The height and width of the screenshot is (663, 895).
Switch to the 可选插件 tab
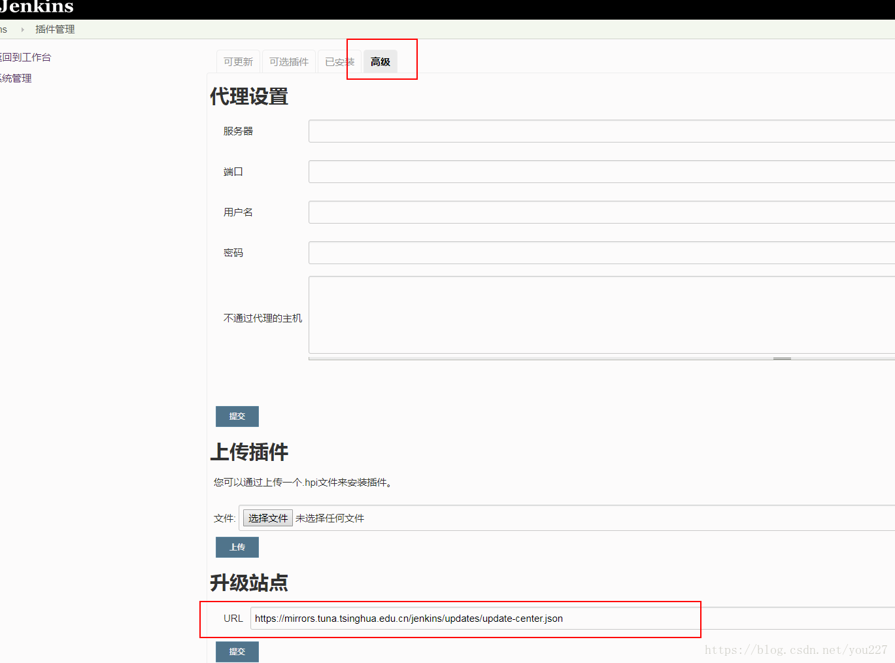coord(288,62)
